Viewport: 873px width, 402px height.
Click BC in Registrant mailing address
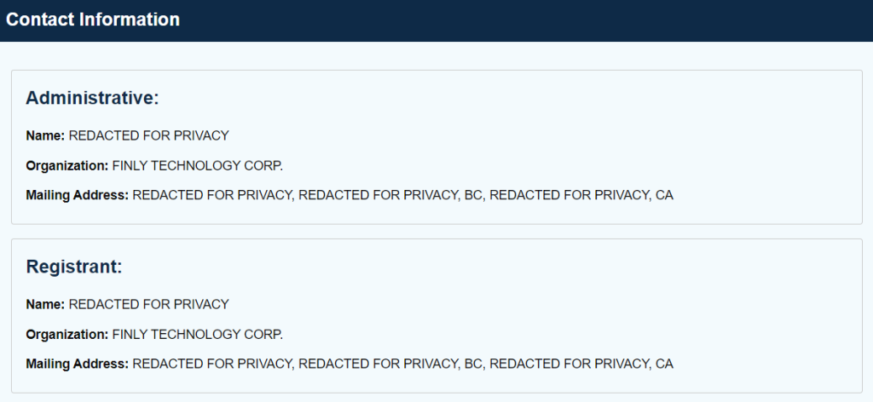coord(472,364)
